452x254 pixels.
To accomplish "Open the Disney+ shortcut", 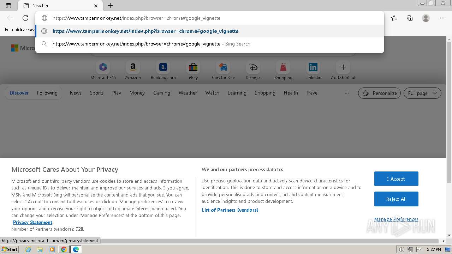I will coord(253,70).
